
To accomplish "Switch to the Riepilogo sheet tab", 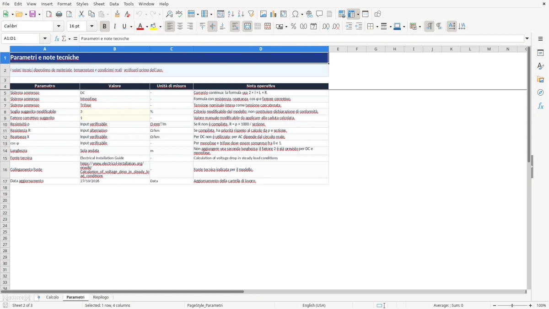I will (101, 297).
